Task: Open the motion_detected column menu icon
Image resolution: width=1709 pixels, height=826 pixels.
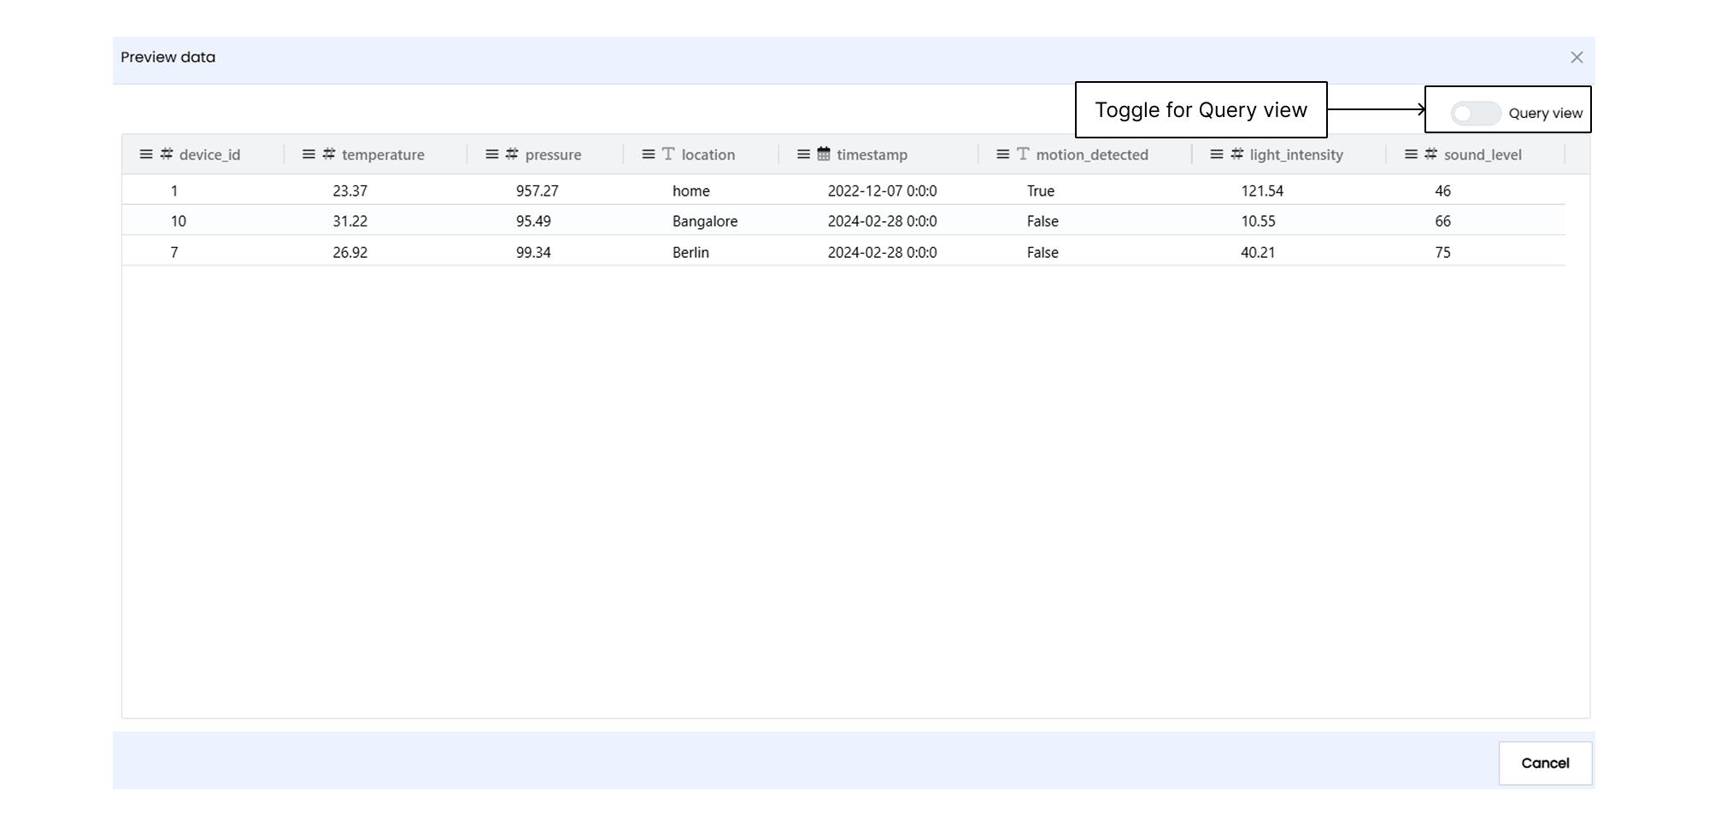Action: (1003, 155)
